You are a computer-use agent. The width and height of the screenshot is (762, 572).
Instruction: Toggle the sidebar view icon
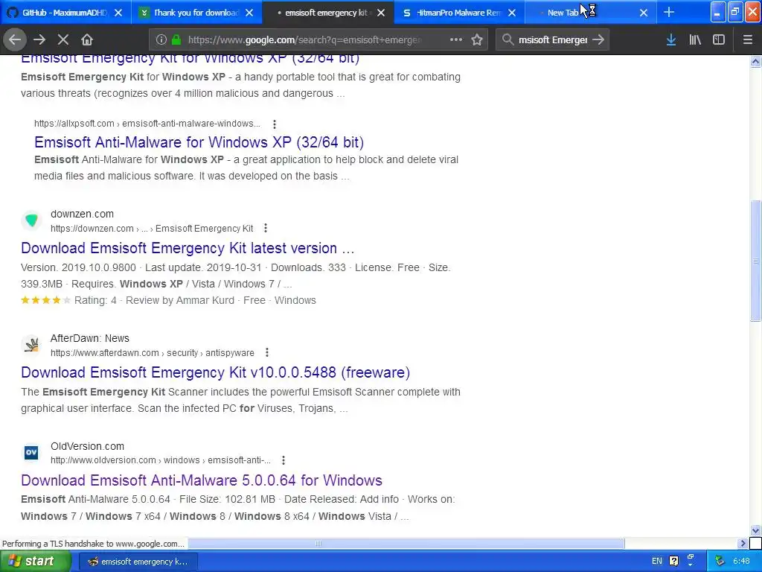point(719,40)
